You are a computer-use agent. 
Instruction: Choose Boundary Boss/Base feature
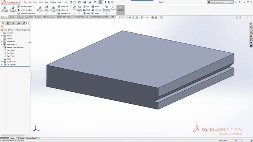26,13
